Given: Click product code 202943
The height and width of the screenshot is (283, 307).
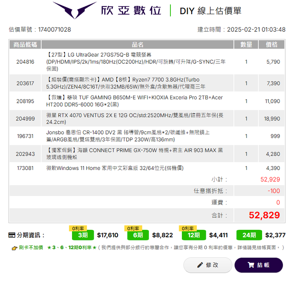Looking at the screenshot, I should coord(25,154).
